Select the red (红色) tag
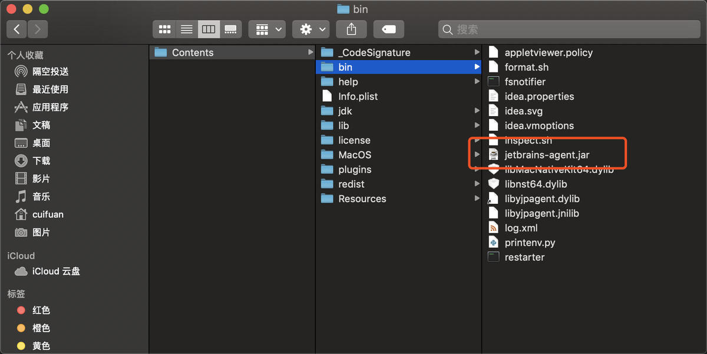The height and width of the screenshot is (354, 707). 34,310
